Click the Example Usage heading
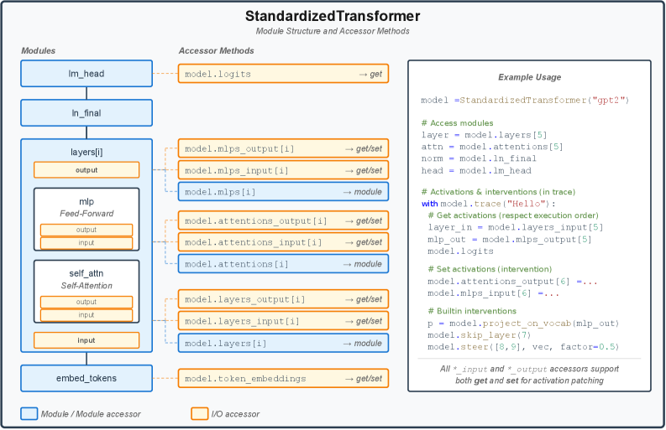This screenshot has width=666, height=430. pos(529,77)
